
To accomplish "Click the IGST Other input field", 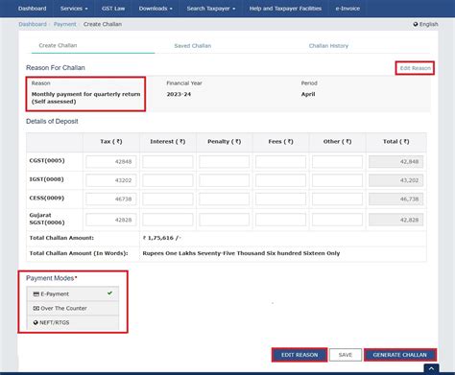I will coord(337,180).
